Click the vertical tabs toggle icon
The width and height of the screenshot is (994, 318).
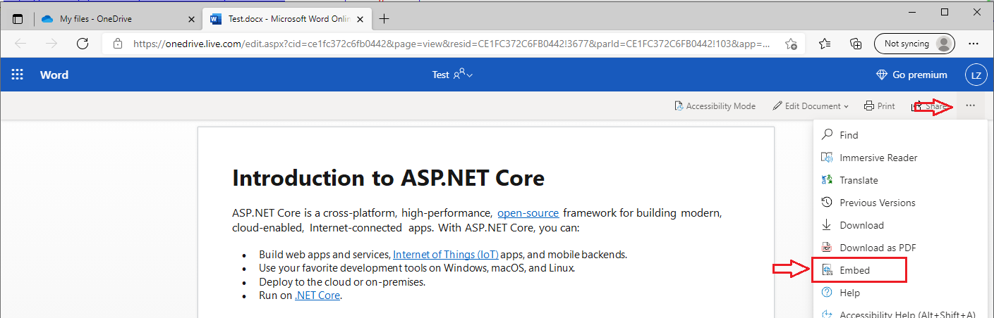coord(18,19)
